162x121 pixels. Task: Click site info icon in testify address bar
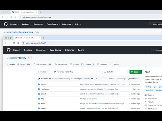pyautogui.click(x=23, y=43)
